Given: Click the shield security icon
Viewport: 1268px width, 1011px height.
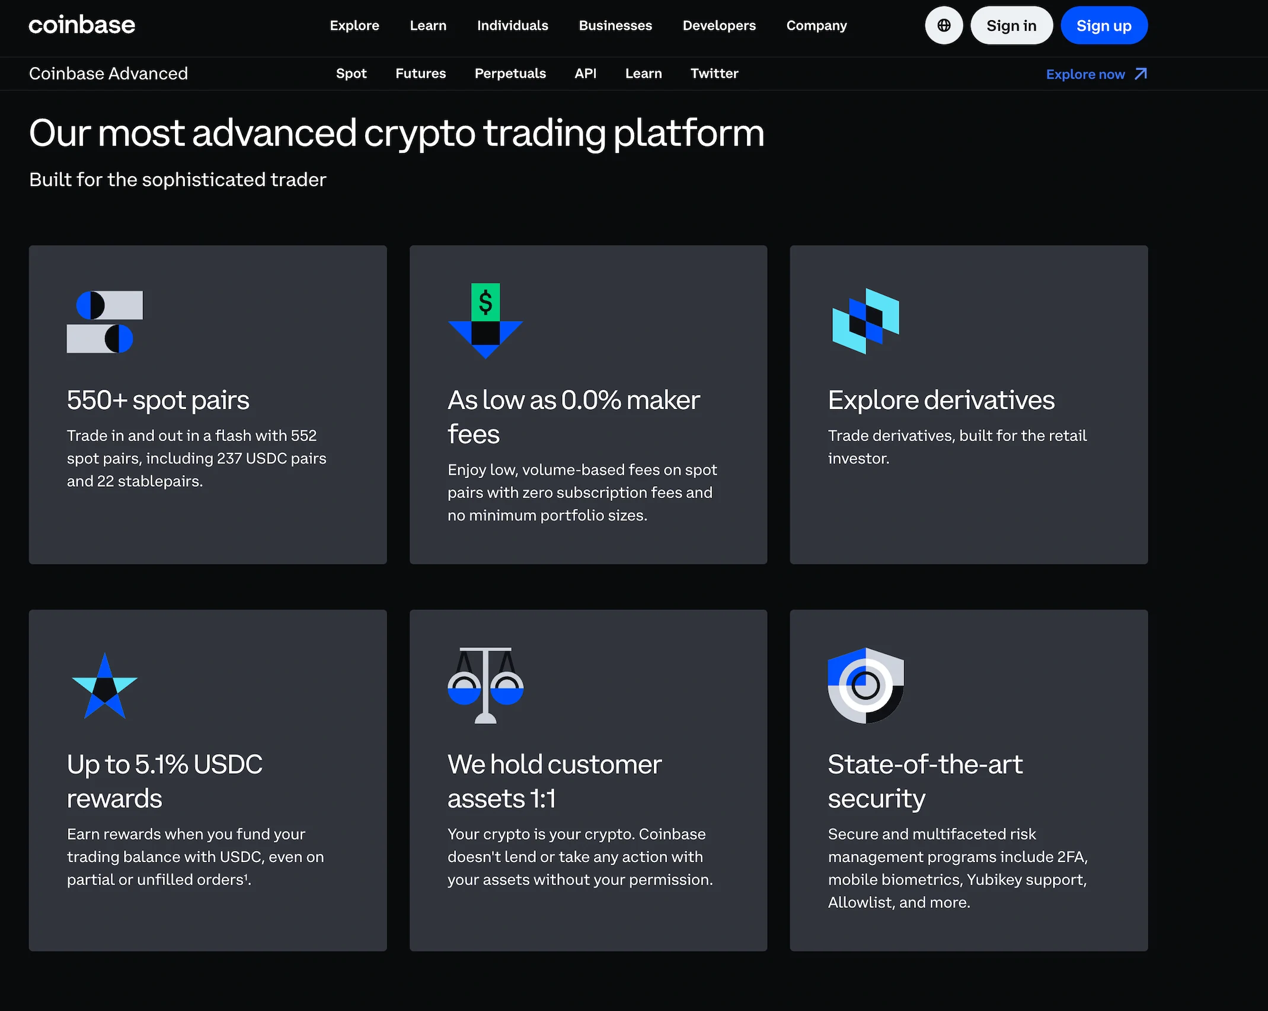Looking at the screenshot, I should coord(865,685).
